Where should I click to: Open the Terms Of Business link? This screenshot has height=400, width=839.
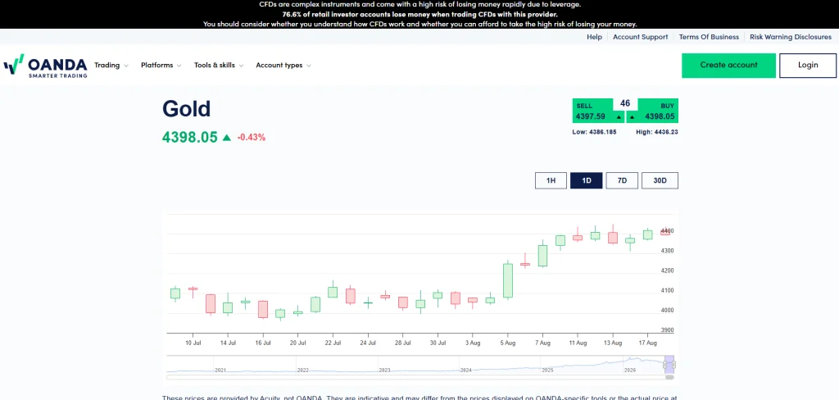click(x=709, y=37)
